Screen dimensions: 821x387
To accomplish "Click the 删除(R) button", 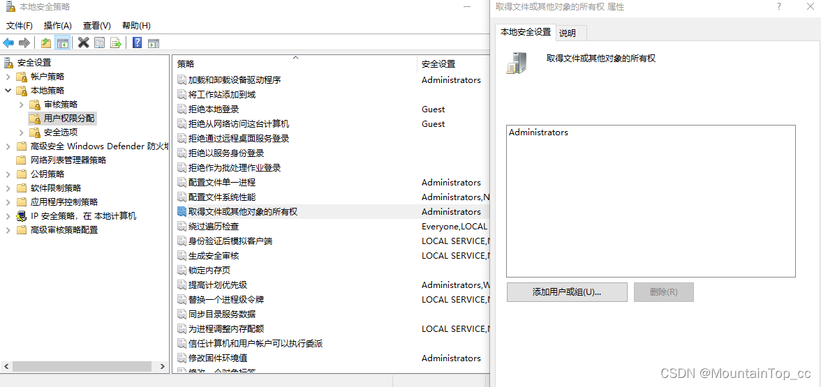I will (664, 292).
